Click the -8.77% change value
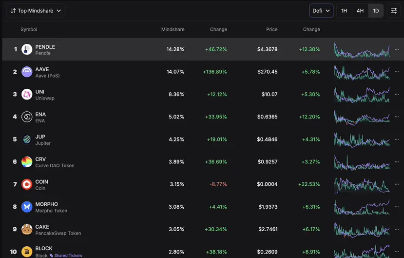The width and height of the screenshot is (404, 258). coord(218,184)
